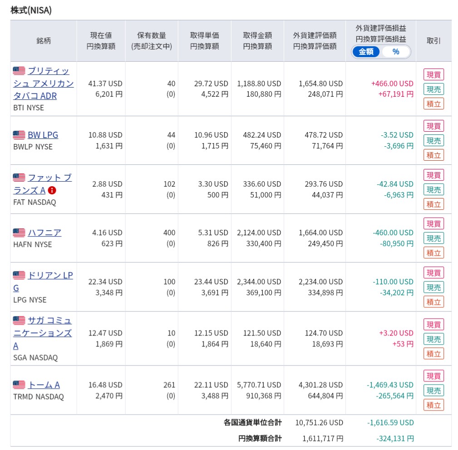Click the 外貨建評価額 column header
The image size is (458, 450).
pos(315,40)
